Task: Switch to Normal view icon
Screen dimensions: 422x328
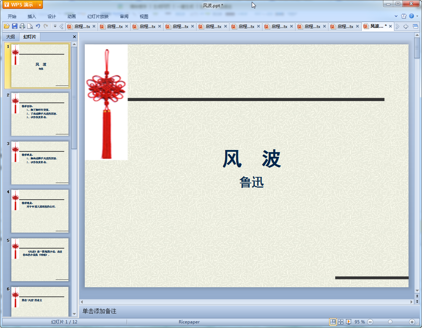Action: click(x=333, y=322)
